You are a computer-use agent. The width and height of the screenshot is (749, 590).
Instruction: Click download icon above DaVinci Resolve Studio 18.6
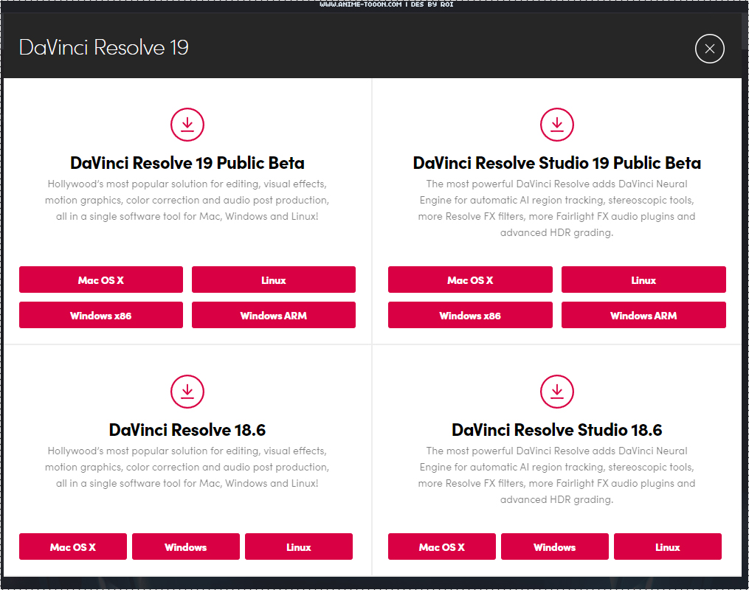coord(557,392)
